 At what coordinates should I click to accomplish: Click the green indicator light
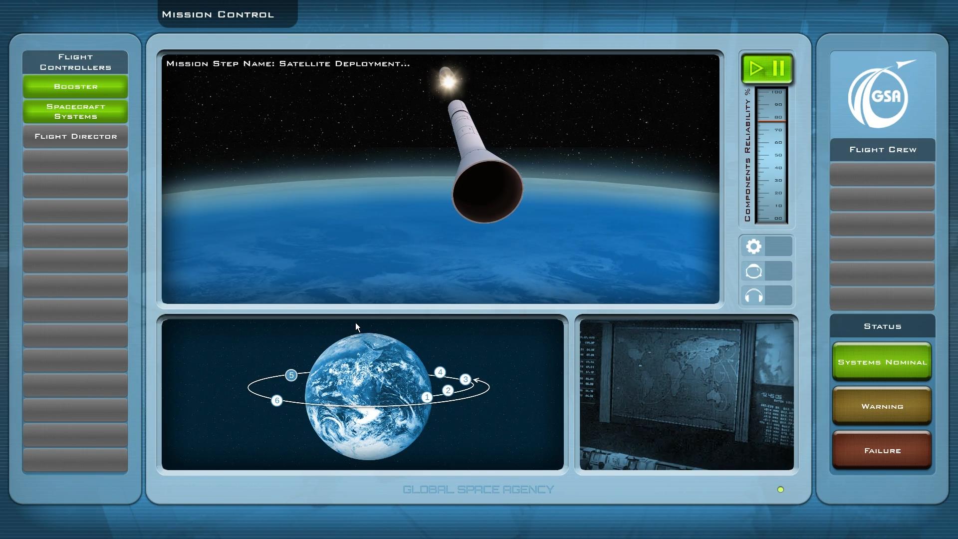780,490
